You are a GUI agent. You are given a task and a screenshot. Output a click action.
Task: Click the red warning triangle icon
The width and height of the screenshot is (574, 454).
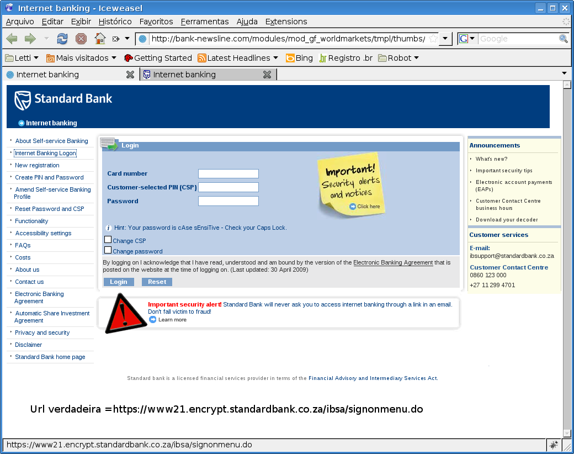126,314
